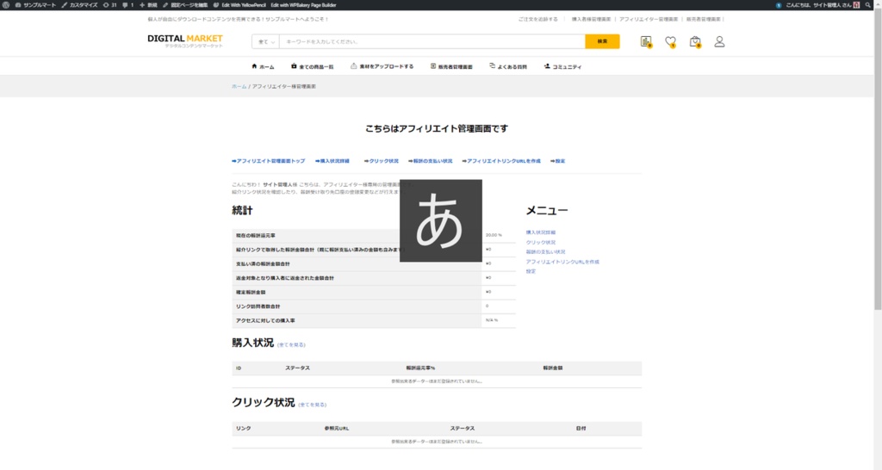
Task: Open the admin bar search magnifier
Action: pyautogui.click(x=868, y=5)
